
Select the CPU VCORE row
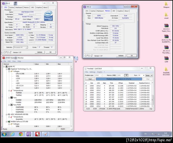coord(36,74)
